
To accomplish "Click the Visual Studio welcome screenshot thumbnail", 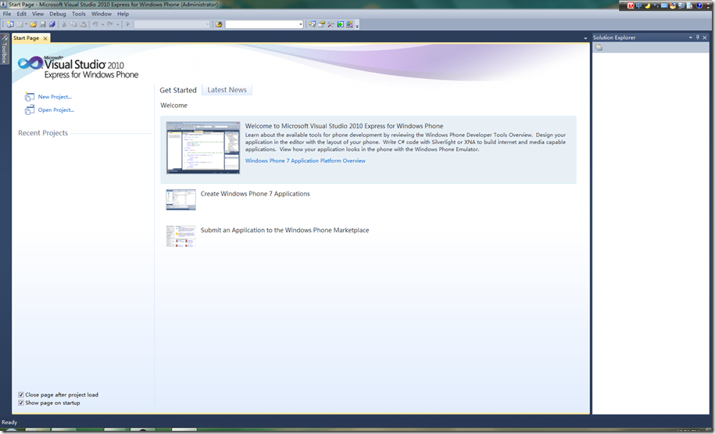I will click(x=203, y=148).
